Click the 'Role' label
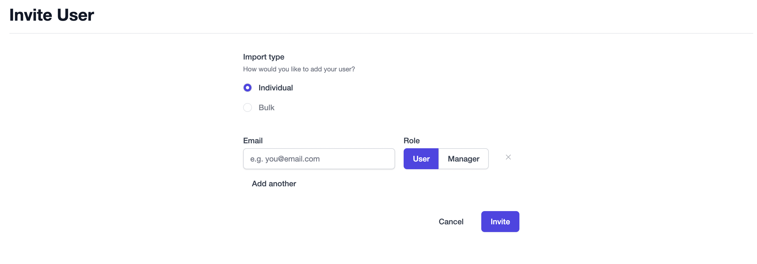The height and width of the screenshot is (264, 757). (x=411, y=141)
